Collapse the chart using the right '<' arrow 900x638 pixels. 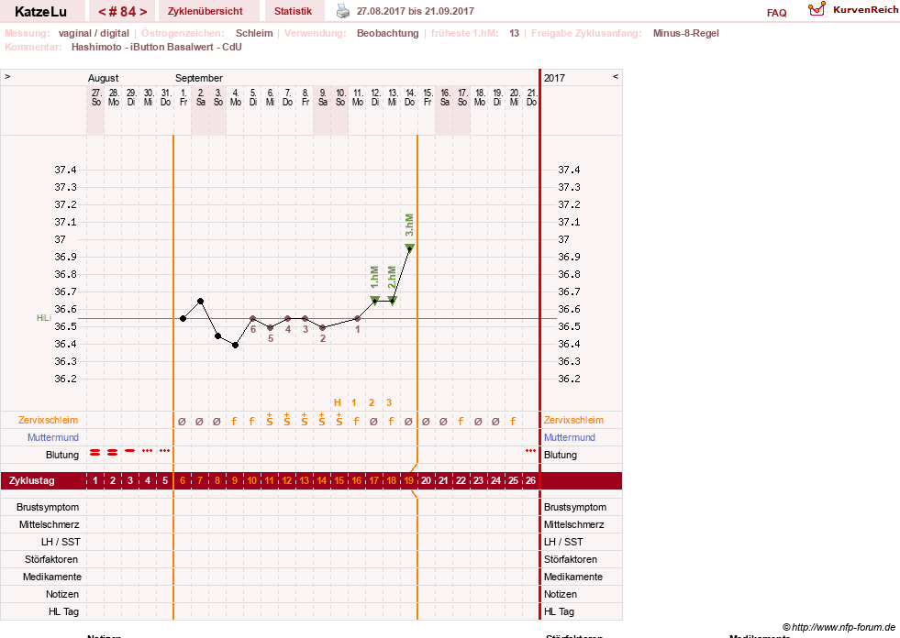coord(616,76)
